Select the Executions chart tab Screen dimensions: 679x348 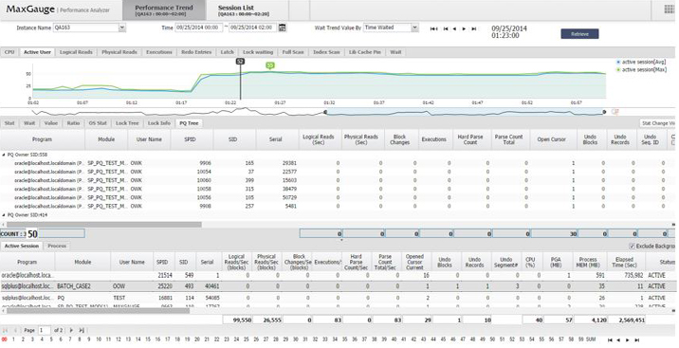[x=159, y=52]
